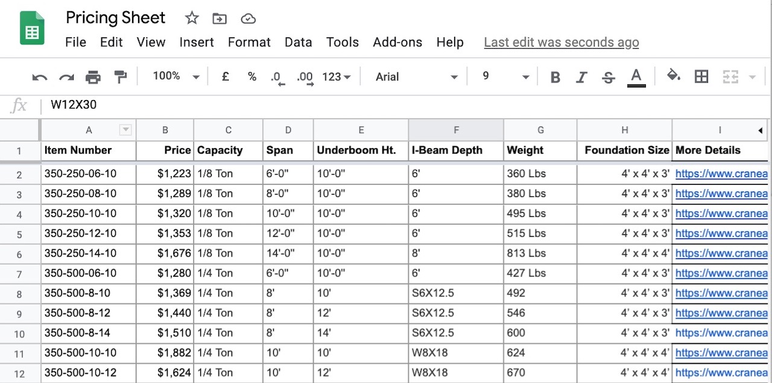Screen dimensions: 772x383
Task: Open the Add-ons menu
Action: coord(397,42)
